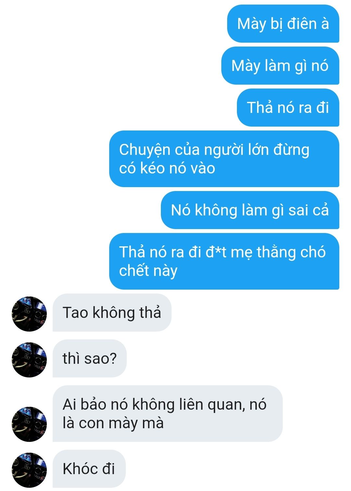Open sender avatar beside 'Tao không thả'

[29, 314]
